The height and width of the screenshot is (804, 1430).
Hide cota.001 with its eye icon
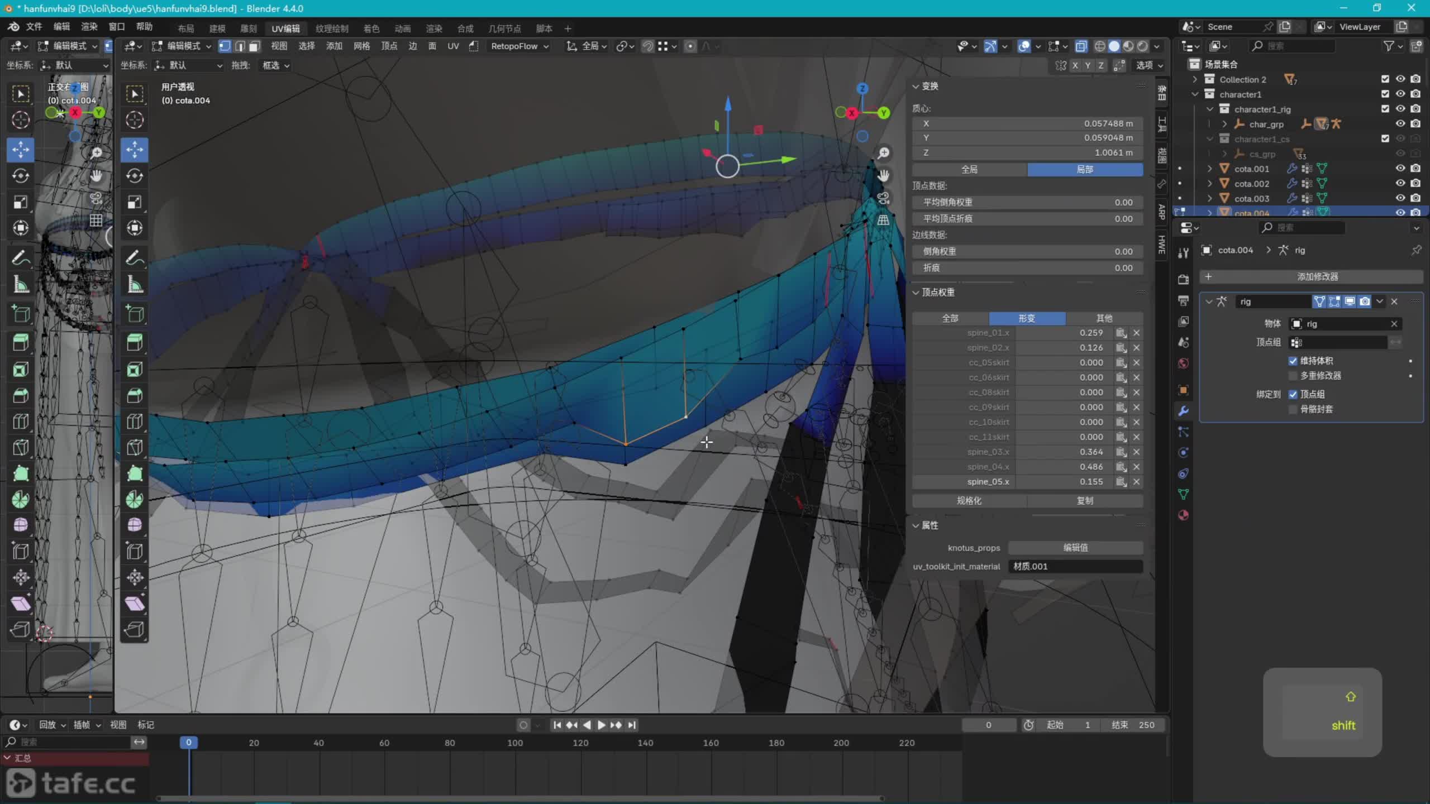1400,169
